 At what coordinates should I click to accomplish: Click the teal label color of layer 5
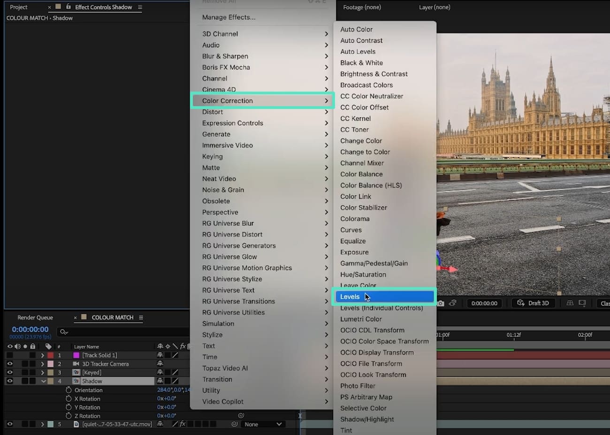50,424
